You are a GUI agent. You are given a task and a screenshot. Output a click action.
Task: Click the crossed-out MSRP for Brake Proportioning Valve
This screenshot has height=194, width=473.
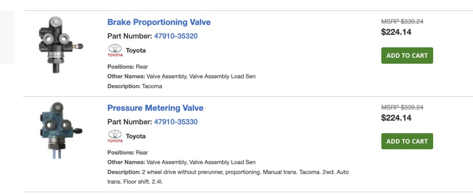click(402, 21)
